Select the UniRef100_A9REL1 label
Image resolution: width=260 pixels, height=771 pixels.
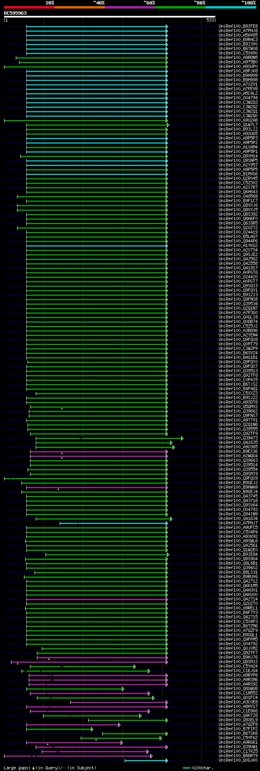pyautogui.click(x=238, y=608)
